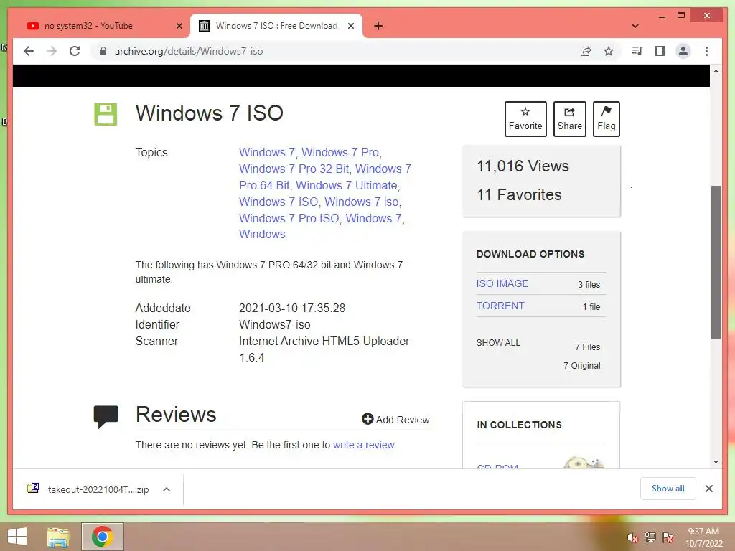Open the Windows 7 Ultimate topic link
Screen dimensions: 735x551
point(347,186)
